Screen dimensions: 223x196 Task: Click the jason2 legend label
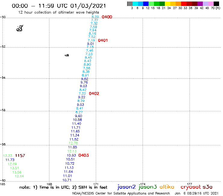127,187
